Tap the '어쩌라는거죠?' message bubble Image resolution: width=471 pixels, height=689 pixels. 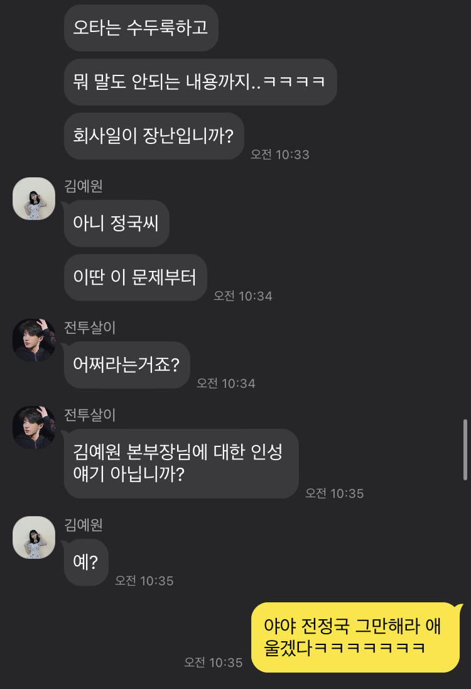coord(126,365)
